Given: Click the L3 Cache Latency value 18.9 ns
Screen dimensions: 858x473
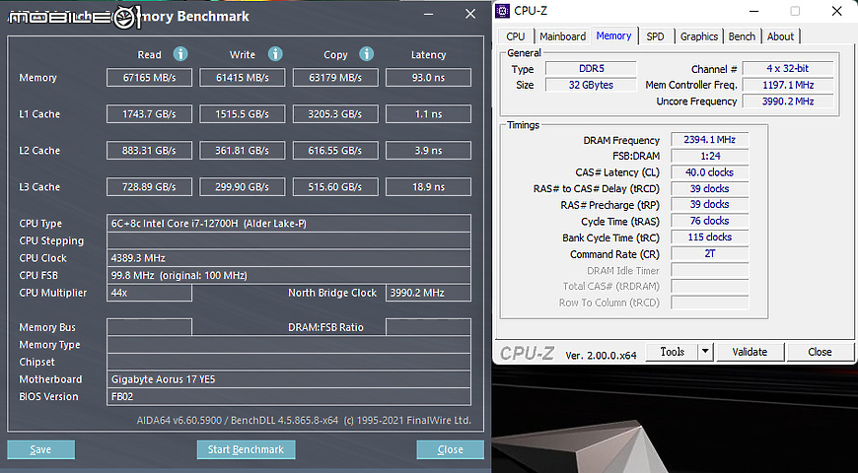Looking at the screenshot, I should click(x=428, y=187).
